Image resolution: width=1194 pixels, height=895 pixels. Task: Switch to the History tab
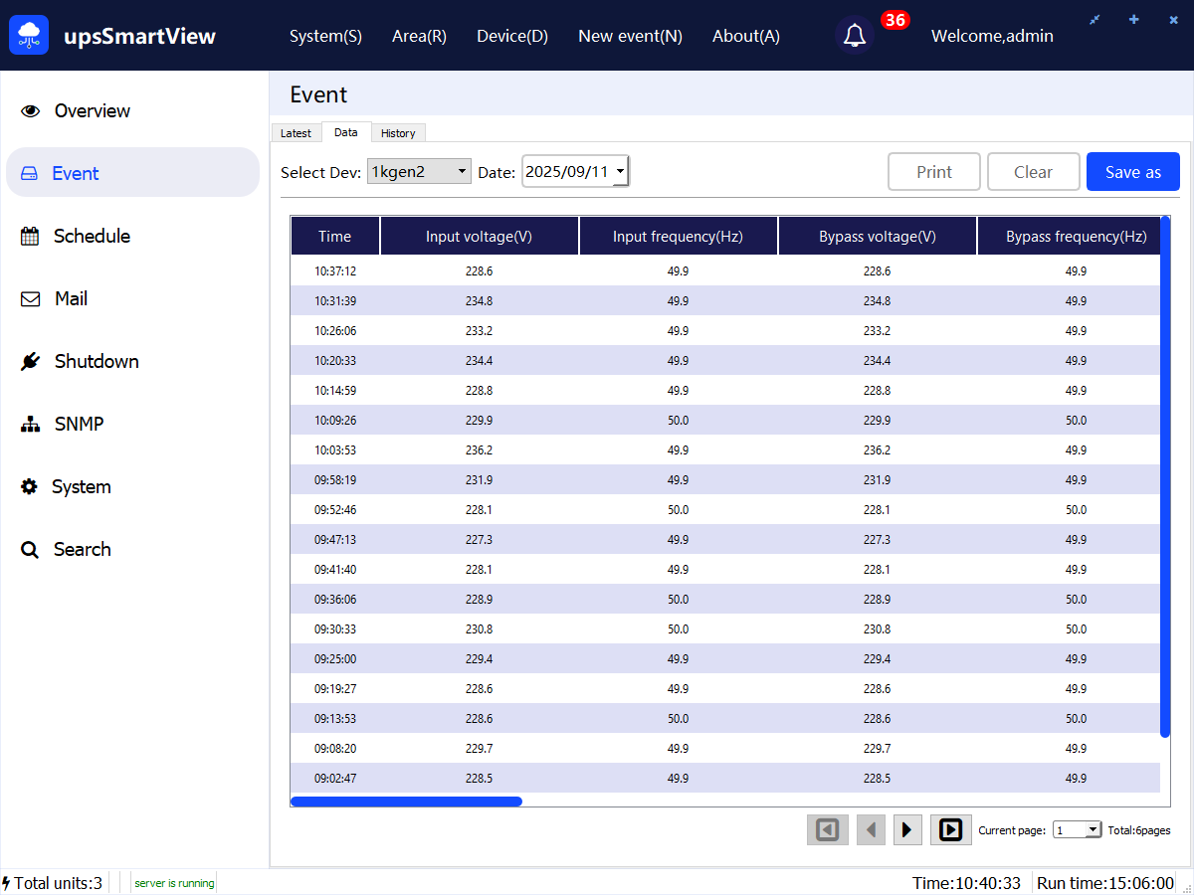click(x=398, y=133)
